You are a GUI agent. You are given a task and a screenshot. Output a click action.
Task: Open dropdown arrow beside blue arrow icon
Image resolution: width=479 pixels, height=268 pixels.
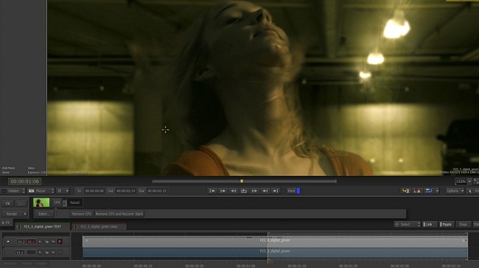click(x=437, y=191)
